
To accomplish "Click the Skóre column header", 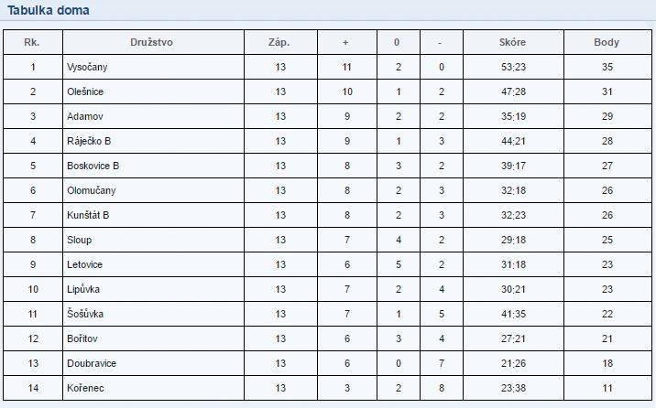I will [x=512, y=42].
